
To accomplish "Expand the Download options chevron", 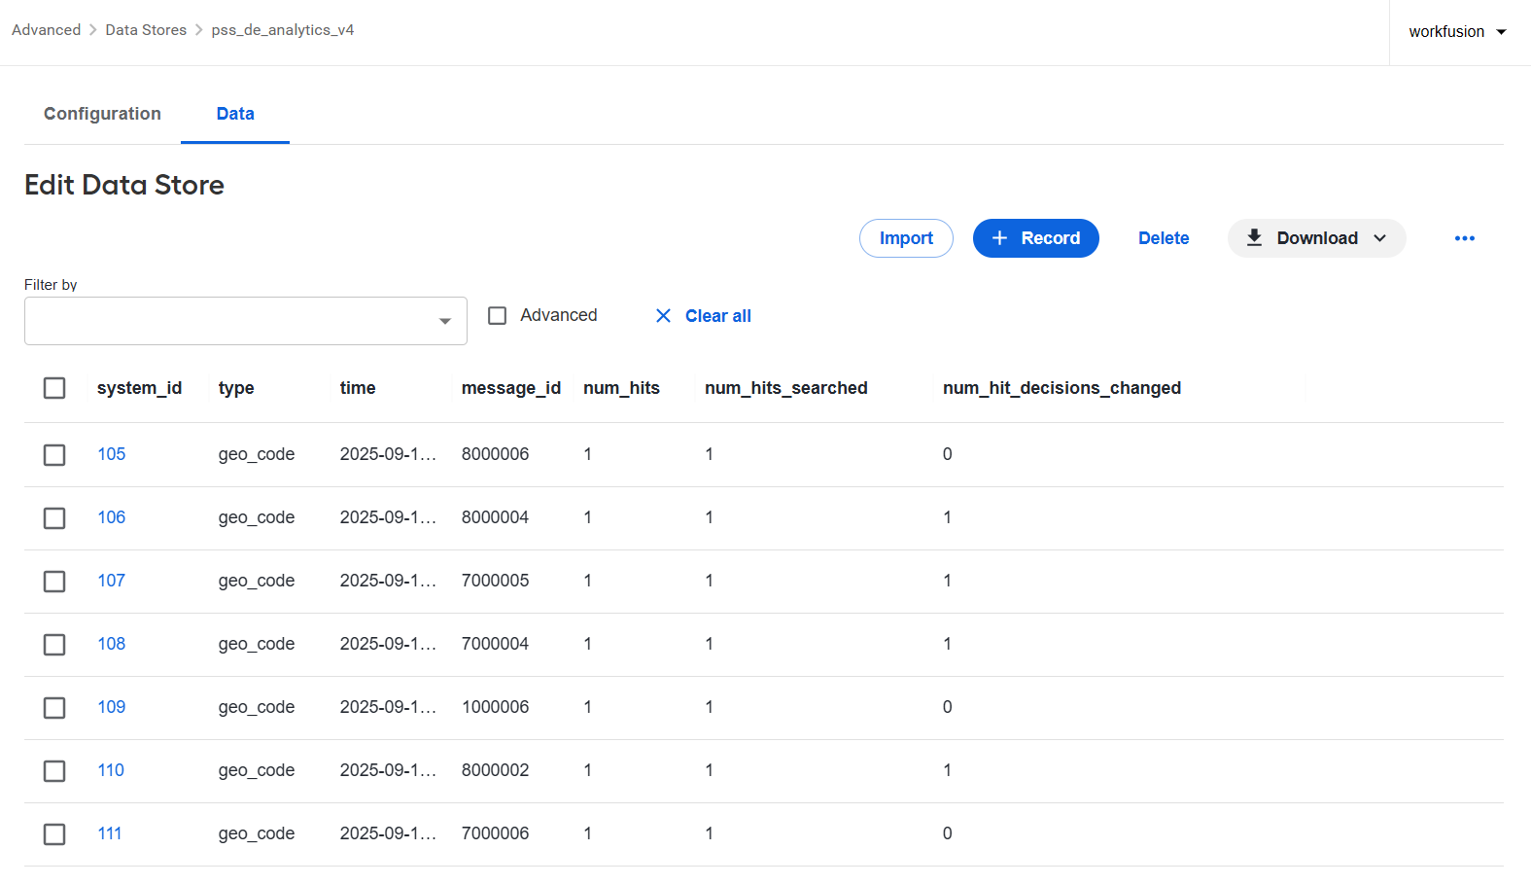I will tap(1380, 238).
